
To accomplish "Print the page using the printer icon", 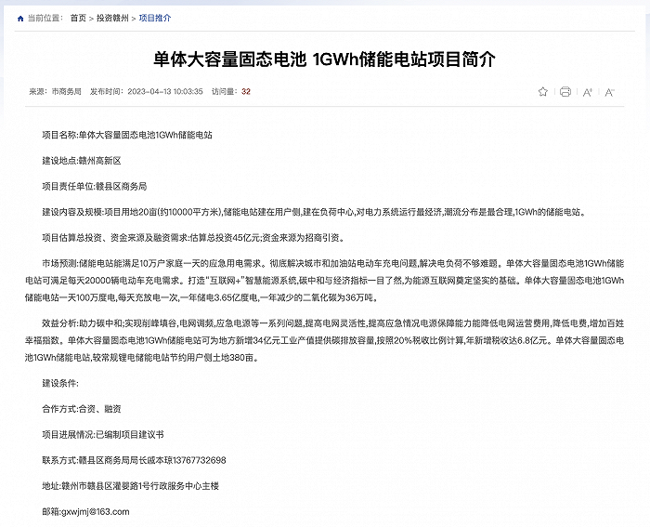I will (x=565, y=92).
